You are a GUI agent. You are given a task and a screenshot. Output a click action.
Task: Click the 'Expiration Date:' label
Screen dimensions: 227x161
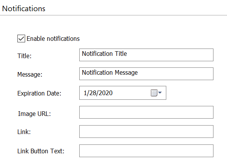click(x=39, y=93)
